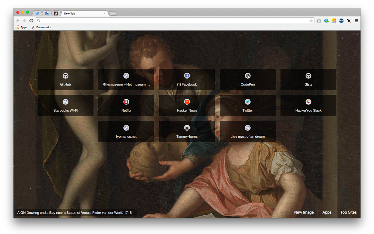This screenshot has height=234, width=374.
Task: Open the Chrome hamburger menu
Action: pyautogui.click(x=356, y=21)
